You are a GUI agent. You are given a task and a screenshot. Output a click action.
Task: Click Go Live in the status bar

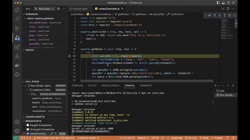(191, 138)
